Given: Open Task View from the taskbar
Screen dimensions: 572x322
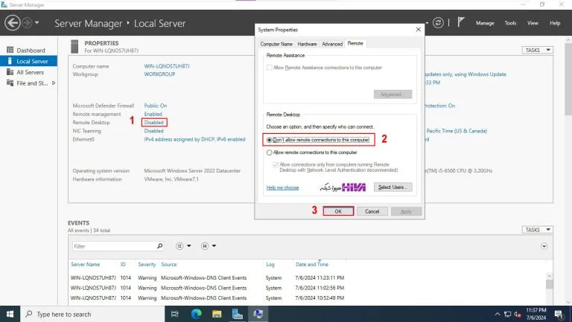Looking at the screenshot, I should [175, 314].
